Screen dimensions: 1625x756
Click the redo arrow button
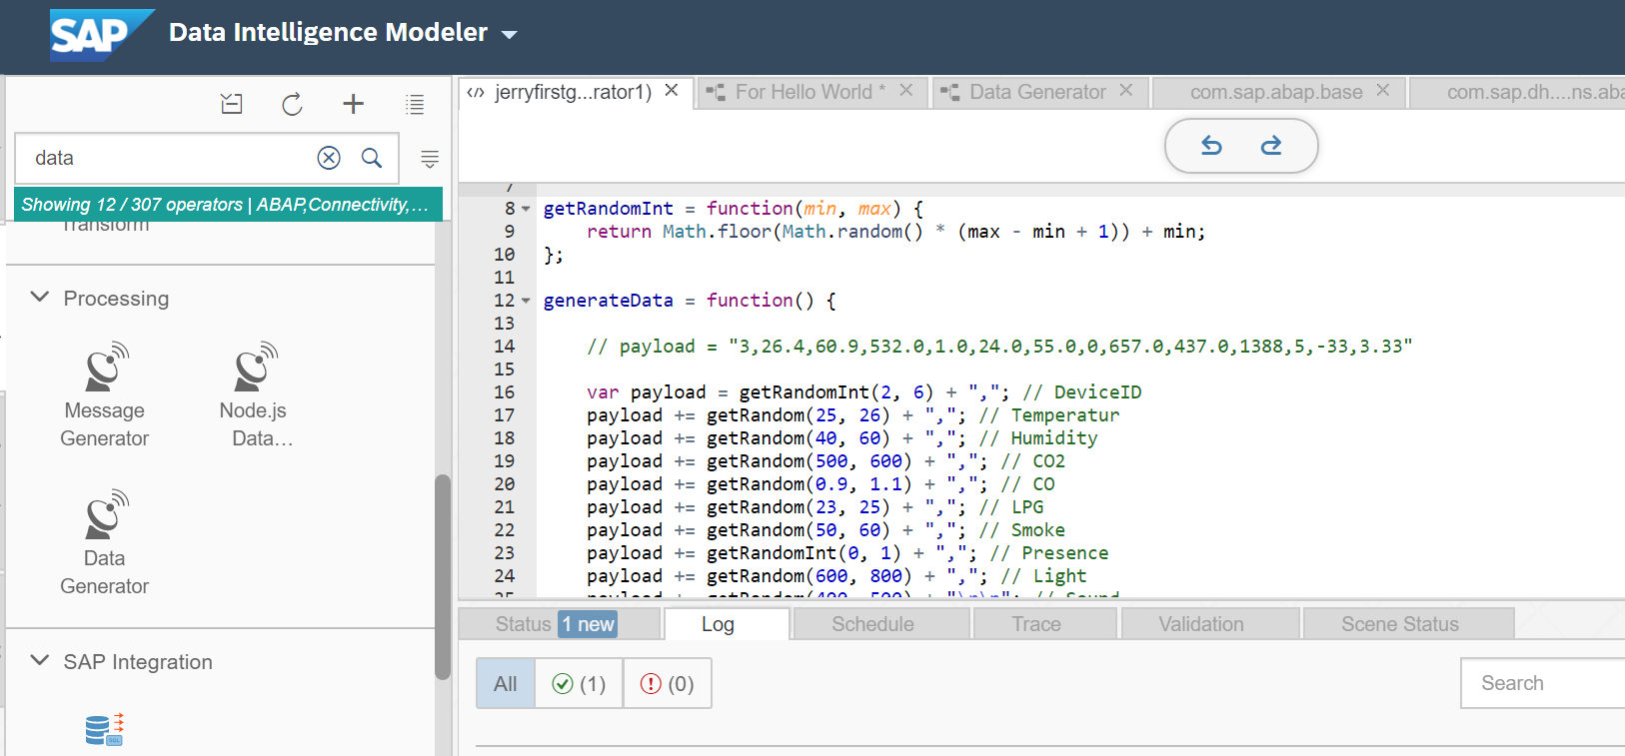click(x=1271, y=146)
